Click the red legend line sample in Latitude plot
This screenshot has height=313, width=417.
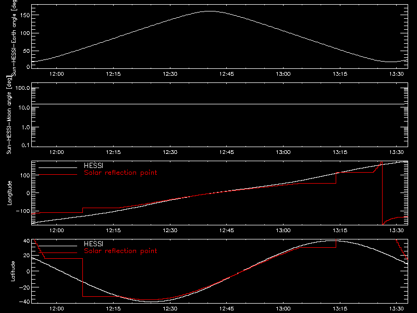[x=58, y=253]
